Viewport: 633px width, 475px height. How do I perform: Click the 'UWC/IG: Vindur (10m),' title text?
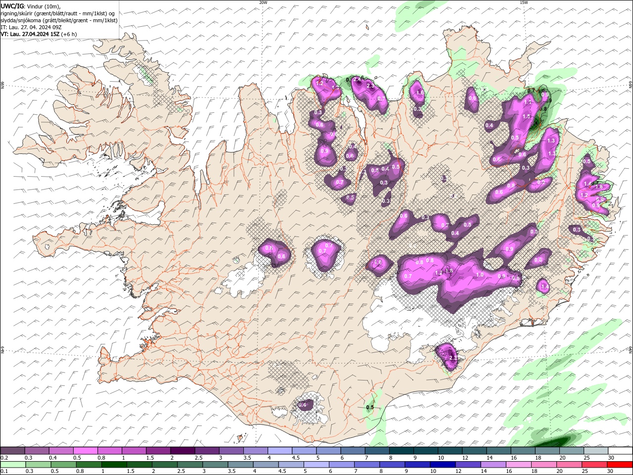tap(31, 6)
